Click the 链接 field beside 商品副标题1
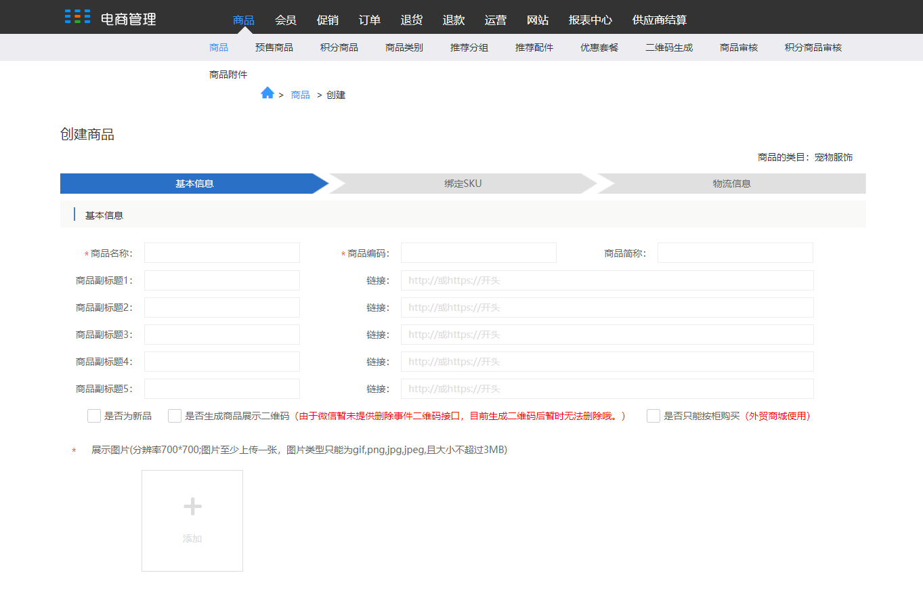The image size is (923, 594). click(607, 280)
